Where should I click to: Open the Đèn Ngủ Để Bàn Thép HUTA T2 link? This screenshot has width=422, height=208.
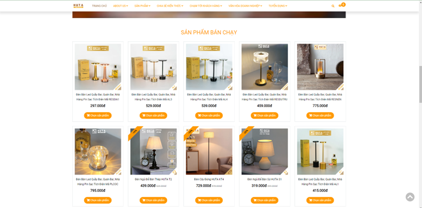click(x=153, y=179)
